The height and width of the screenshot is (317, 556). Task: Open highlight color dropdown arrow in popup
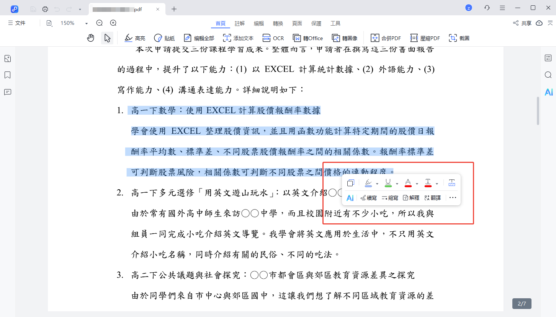point(377,184)
